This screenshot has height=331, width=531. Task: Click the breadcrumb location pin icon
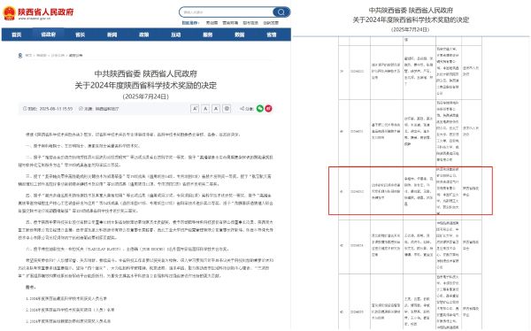tap(20, 55)
